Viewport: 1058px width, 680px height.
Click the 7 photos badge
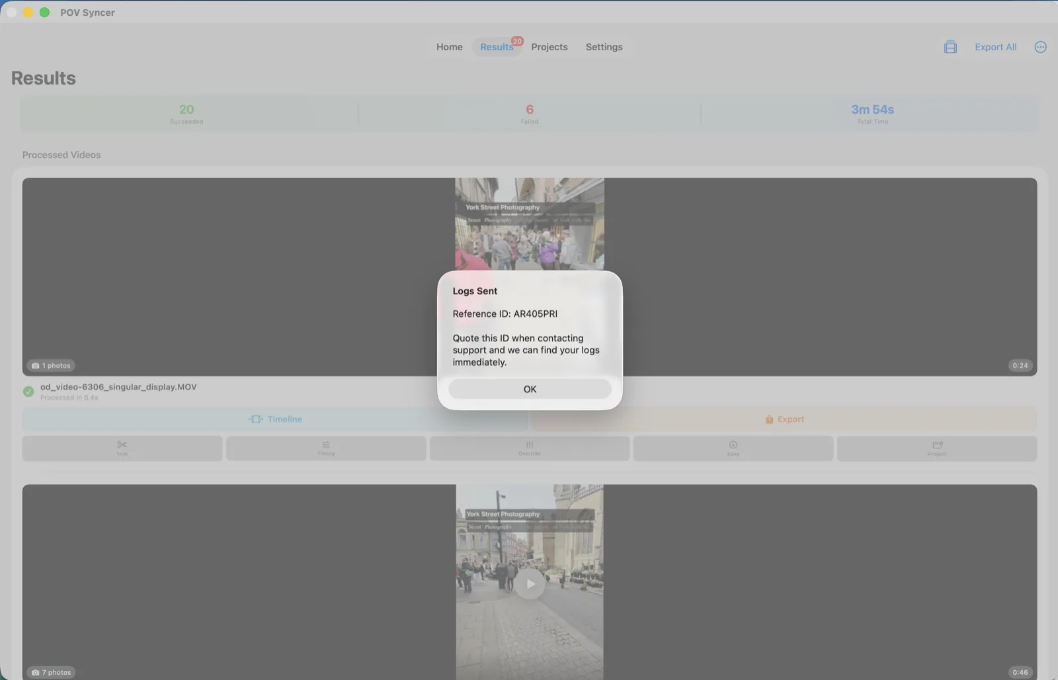51,673
